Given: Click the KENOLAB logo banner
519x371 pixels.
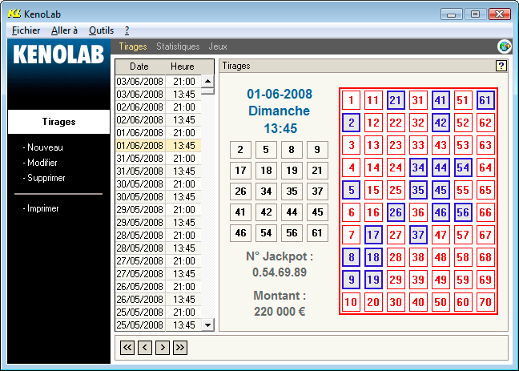Looking at the screenshot, I should point(58,54).
